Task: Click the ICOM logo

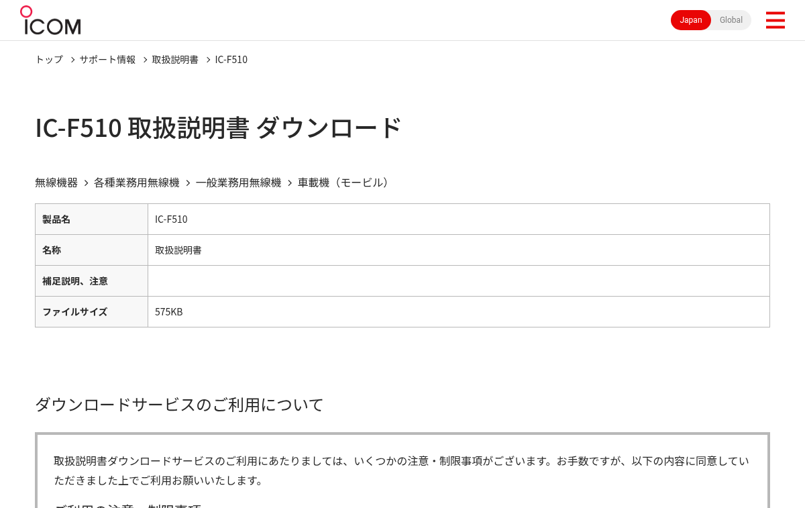Action: [50, 20]
